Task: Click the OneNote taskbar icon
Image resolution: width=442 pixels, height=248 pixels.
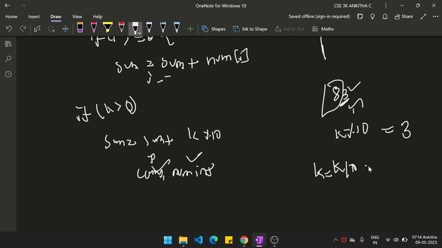Action: coord(259,240)
